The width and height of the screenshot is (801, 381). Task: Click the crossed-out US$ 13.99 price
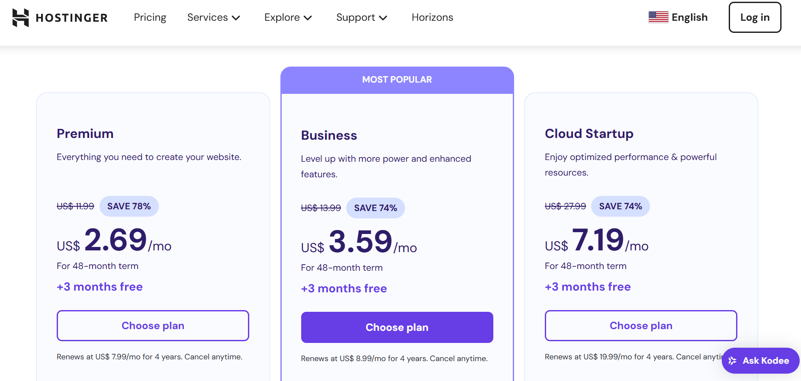321,208
